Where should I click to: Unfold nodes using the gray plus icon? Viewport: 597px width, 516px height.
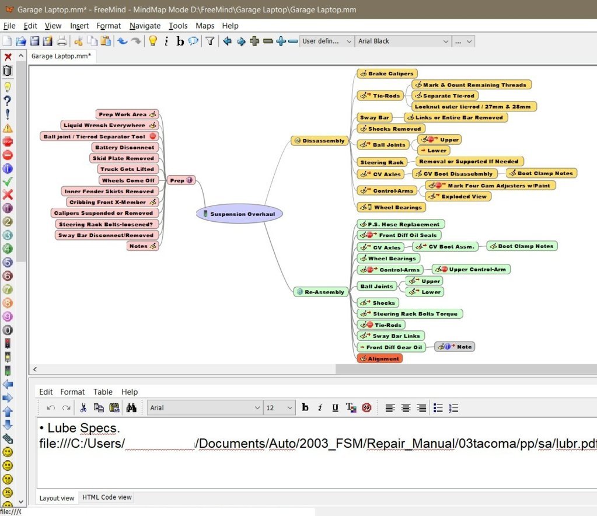254,41
